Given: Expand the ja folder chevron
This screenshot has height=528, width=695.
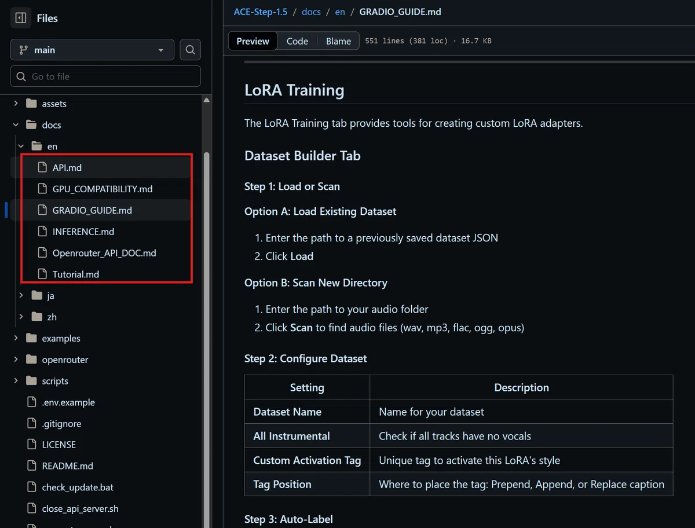Looking at the screenshot, I should (x=21, y=295).
